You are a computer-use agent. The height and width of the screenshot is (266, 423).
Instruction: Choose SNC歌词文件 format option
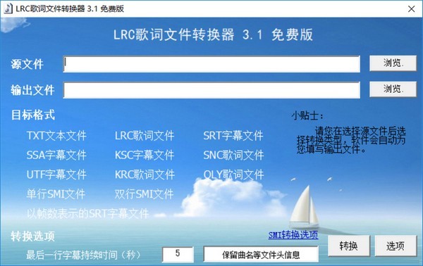click(233, 155)
